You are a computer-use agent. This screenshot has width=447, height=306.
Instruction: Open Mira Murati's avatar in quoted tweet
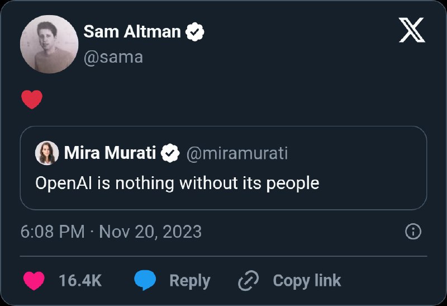point(47,153)
